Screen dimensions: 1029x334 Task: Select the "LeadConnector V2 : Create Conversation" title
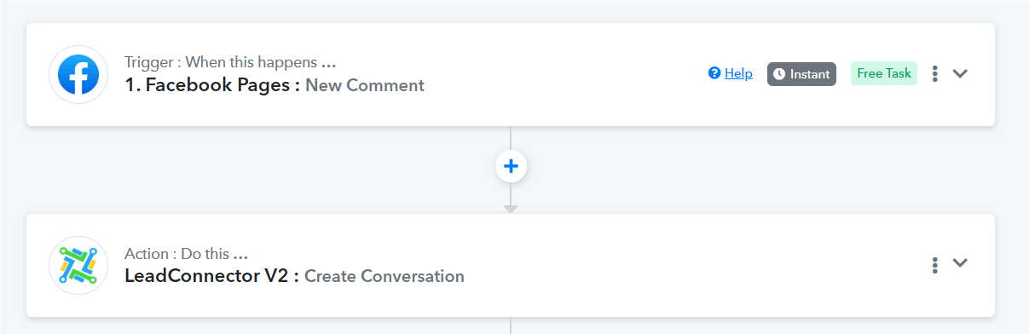pyautogui.click(x=294, y=276)
